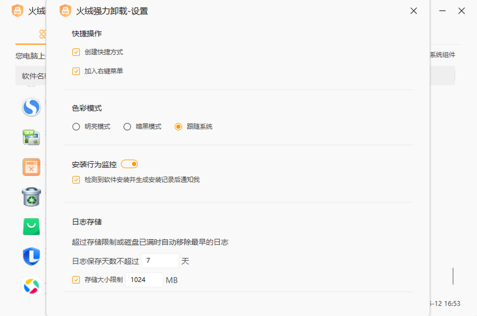Select 明亮模式 radio button
Viewport: 477px width, 316px height.
pyautogui.click(x=76, y=127)
